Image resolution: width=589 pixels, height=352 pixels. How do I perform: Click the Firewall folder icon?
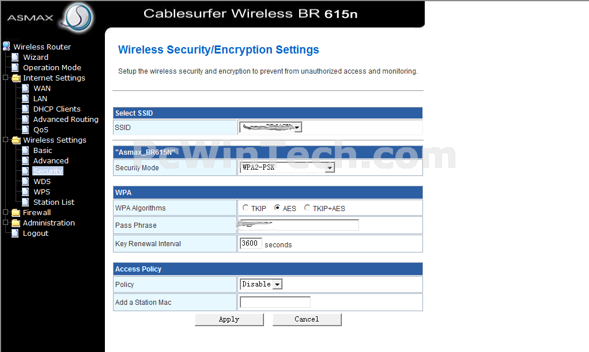coord(16,213)
